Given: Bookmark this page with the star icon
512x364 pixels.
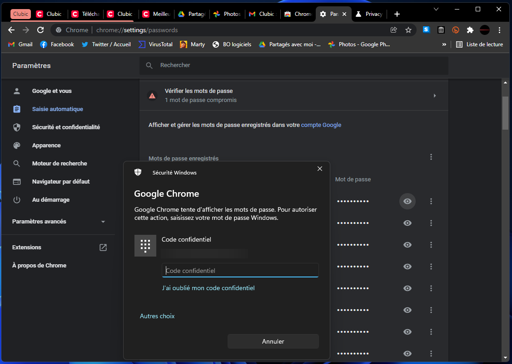Looking at the screenshot, I should [x=408, y=30].
